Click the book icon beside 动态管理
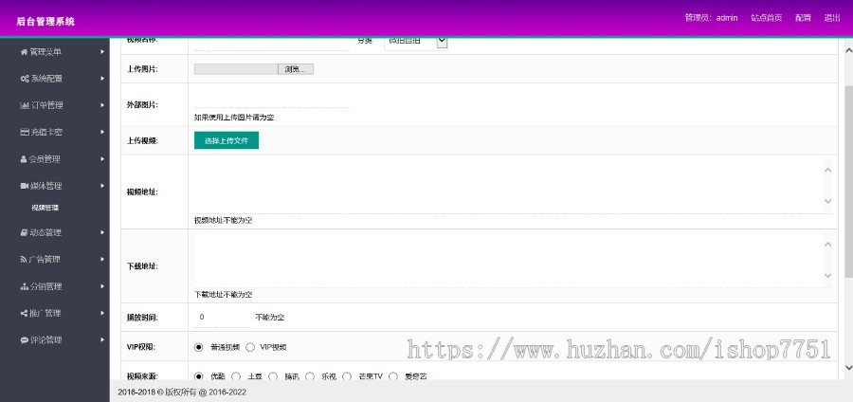Image resolution: width=853 pixels, height=402 pixels. click(x=24, y=233)
